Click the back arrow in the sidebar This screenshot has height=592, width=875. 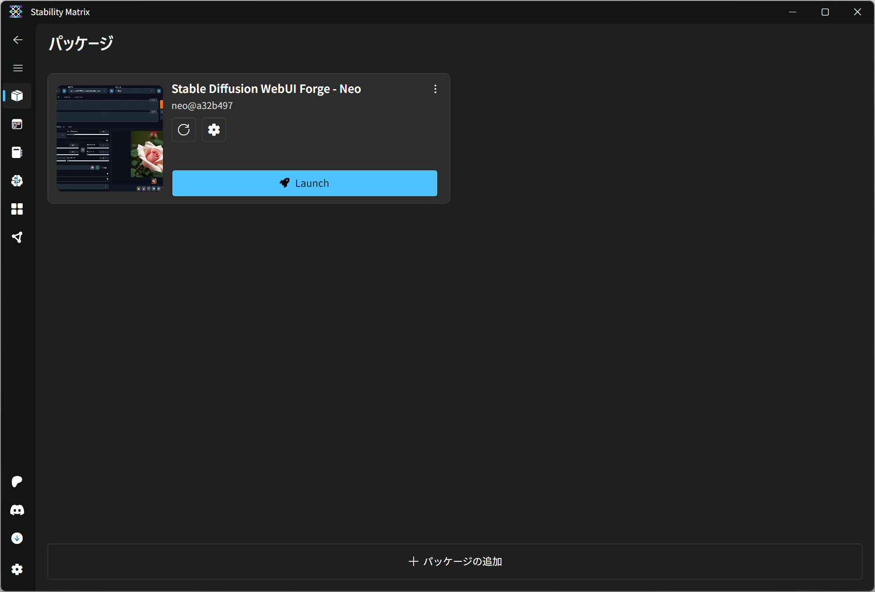pos(18,40)
